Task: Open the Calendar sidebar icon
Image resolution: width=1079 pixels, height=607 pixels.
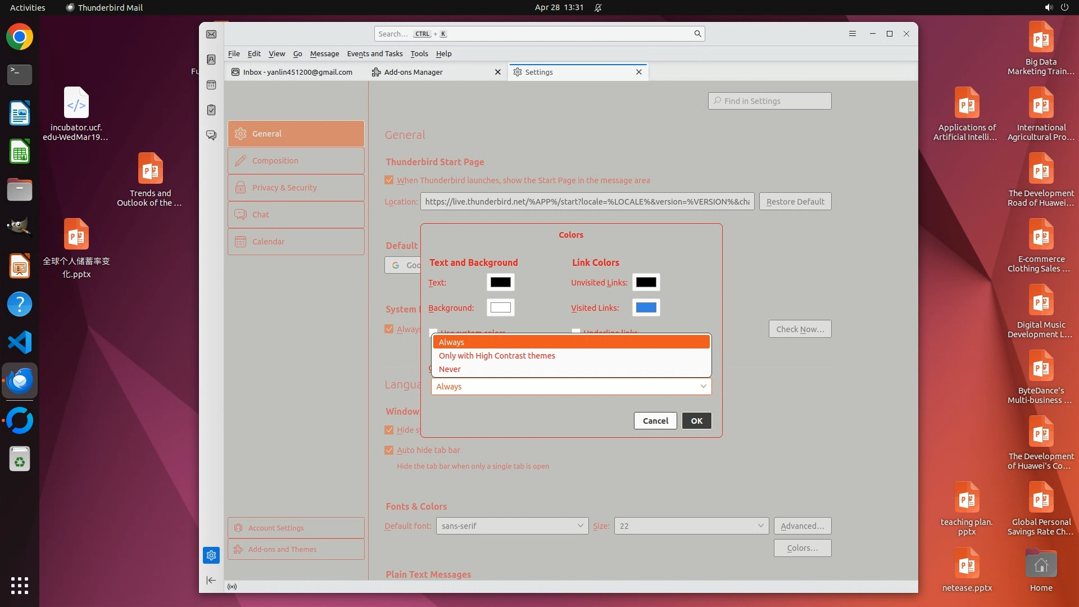Action: (x=211, y=85)
